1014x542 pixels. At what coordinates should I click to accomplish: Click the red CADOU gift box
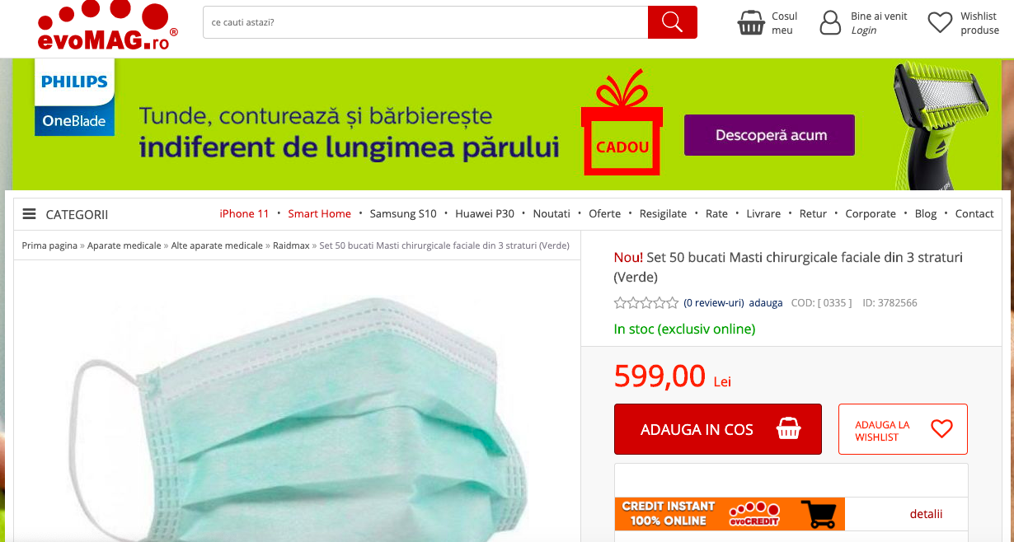pyautogui.click(x=622, y=124)
